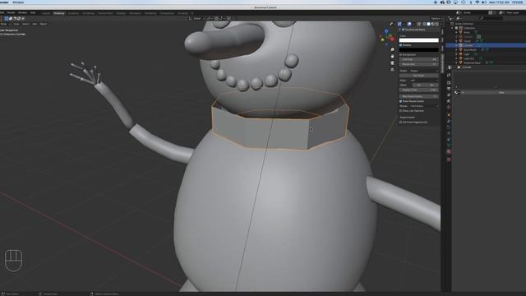The image size is (526, 296).
Task: Open Align dropdown showing Left
Action: pyautogui.click(x=424, y=81)
